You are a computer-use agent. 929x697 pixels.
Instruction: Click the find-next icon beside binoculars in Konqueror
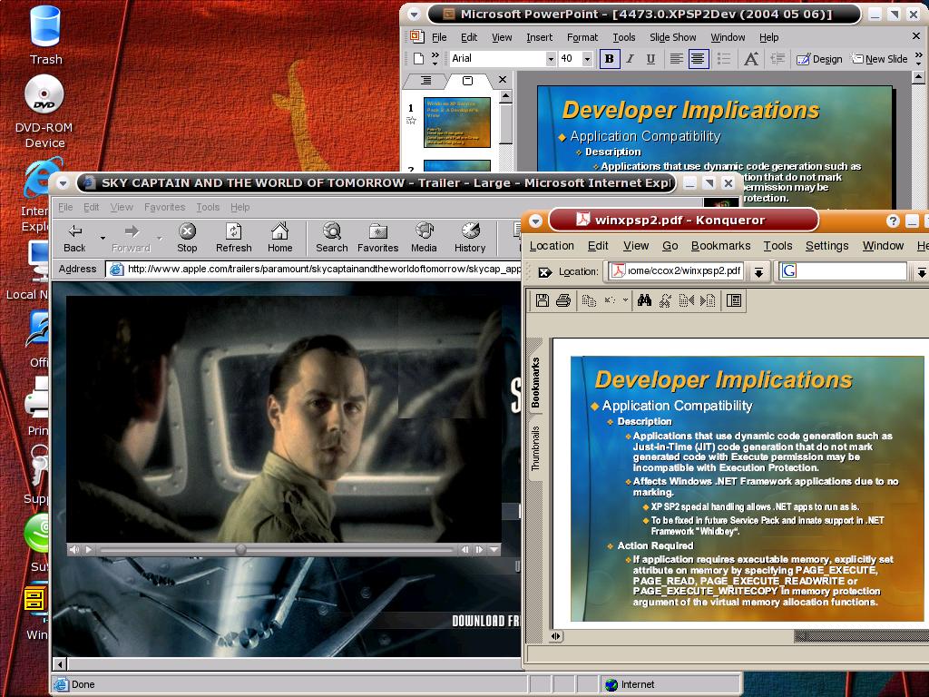click(665, 300)
